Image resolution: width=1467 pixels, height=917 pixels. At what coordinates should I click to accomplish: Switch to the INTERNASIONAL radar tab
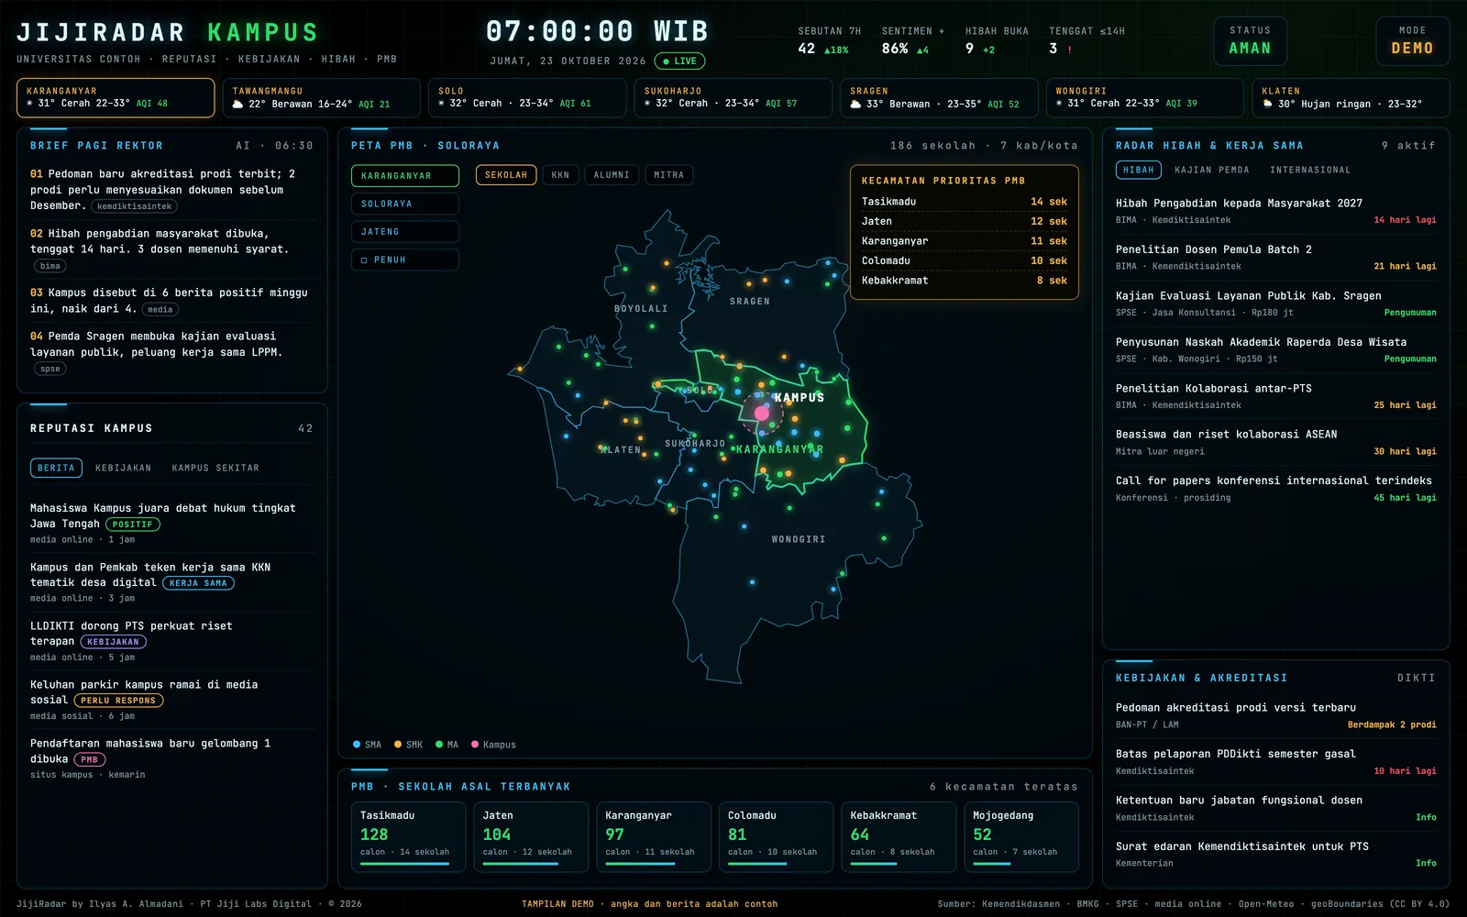pos(1310,171)
